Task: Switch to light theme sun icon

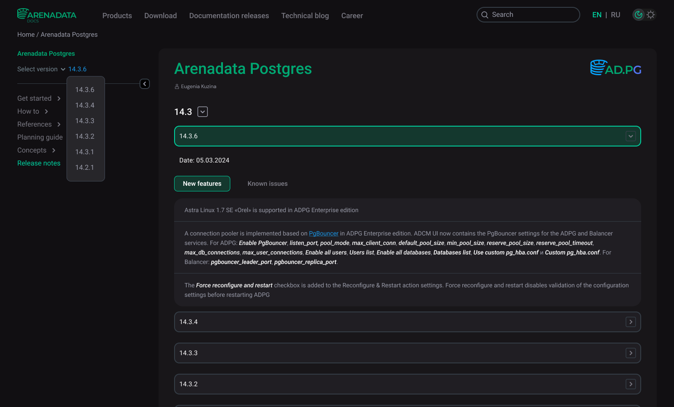Action: [651, 15]
